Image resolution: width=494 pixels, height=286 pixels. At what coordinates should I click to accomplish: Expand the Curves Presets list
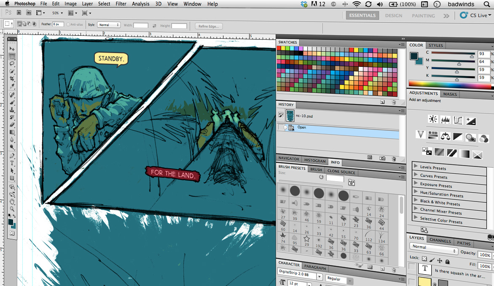(416, 174)
